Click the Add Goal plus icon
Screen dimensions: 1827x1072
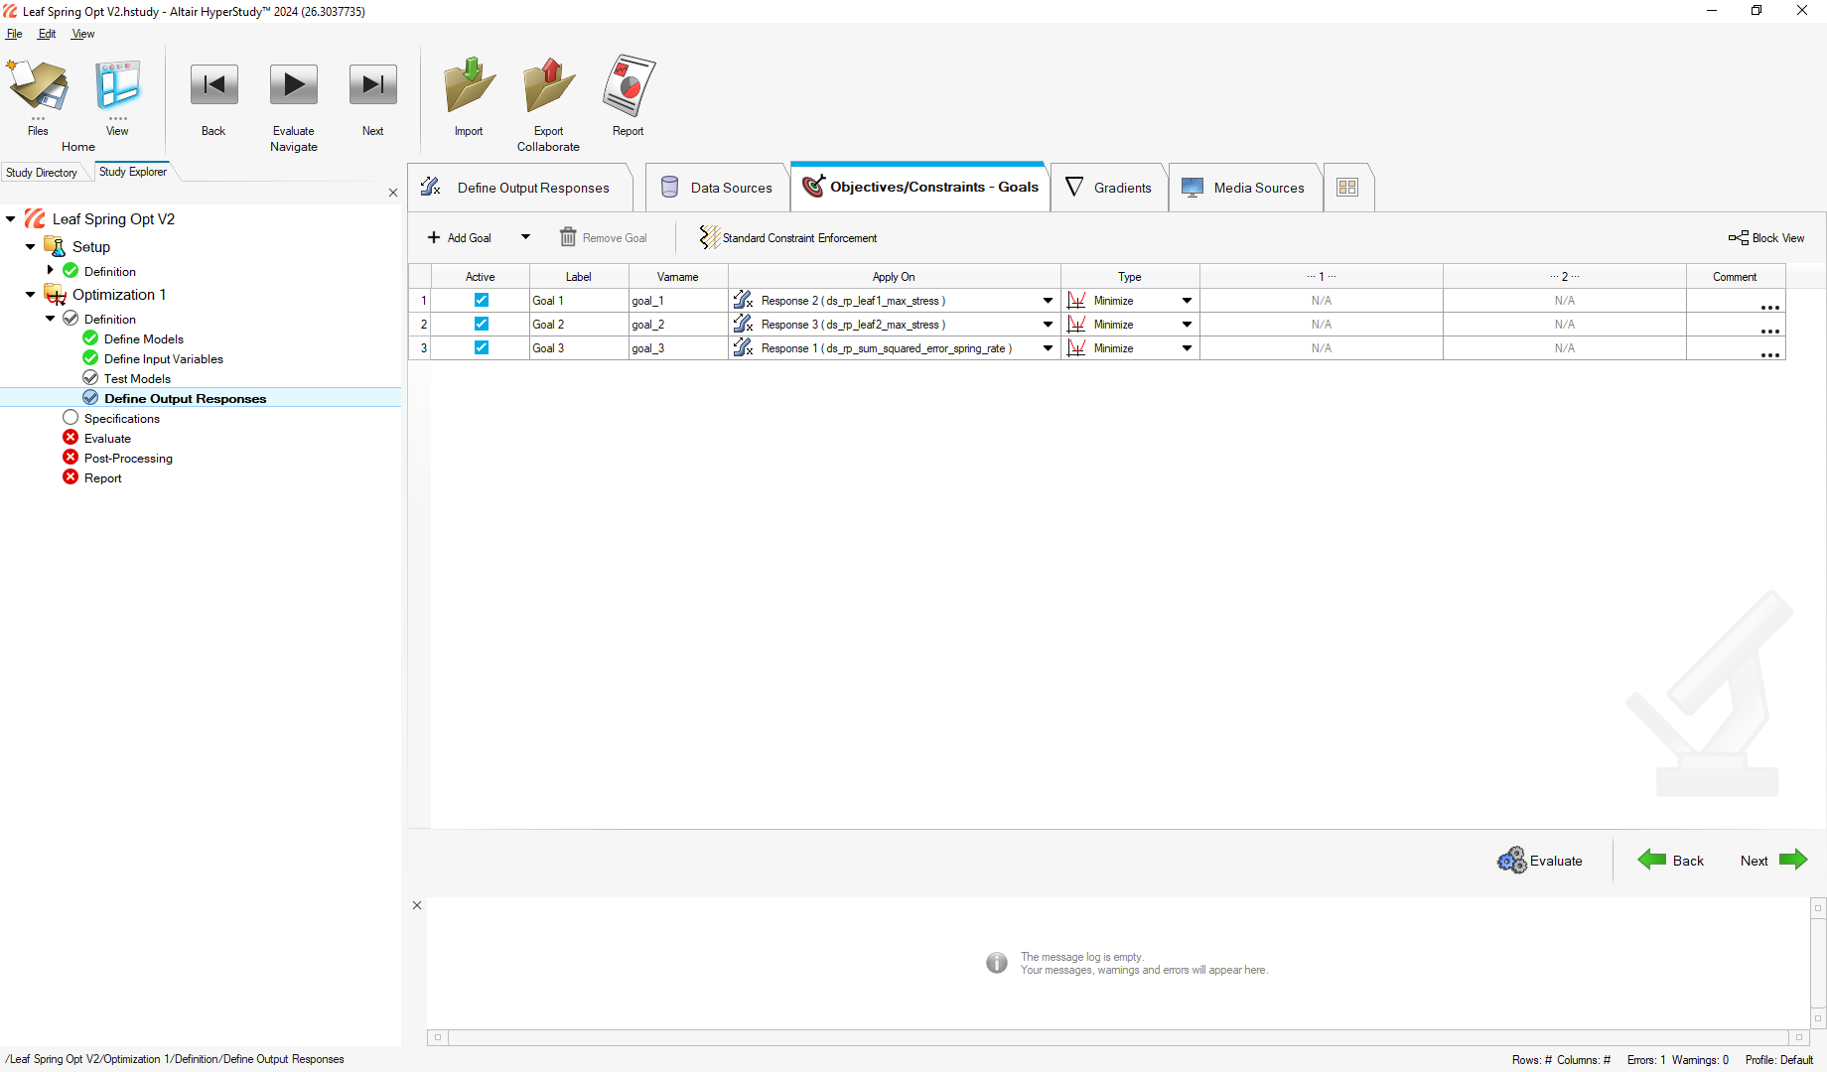(x=434, y=237)
